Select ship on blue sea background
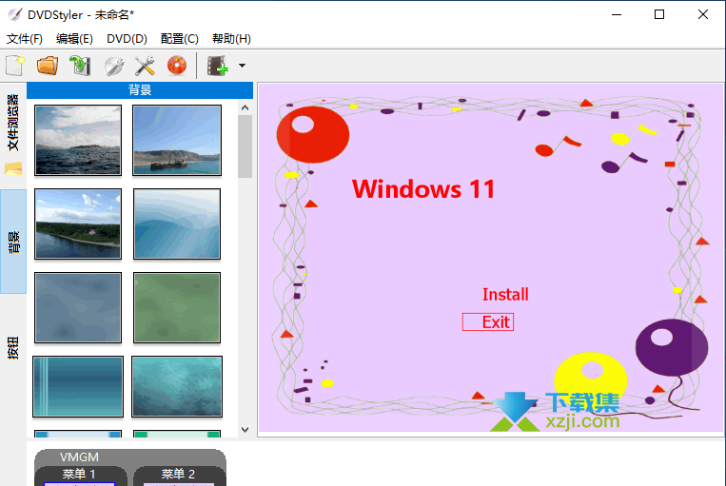726x486 pixels. tap(177, 140)
